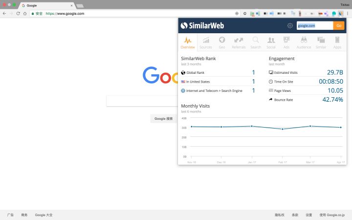Click the Time On Site clock icon

[x=271, y=82]
